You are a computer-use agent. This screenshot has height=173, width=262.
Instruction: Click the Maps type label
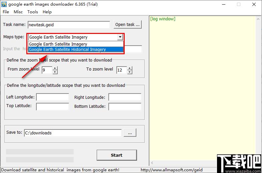(x=14, y=37)
